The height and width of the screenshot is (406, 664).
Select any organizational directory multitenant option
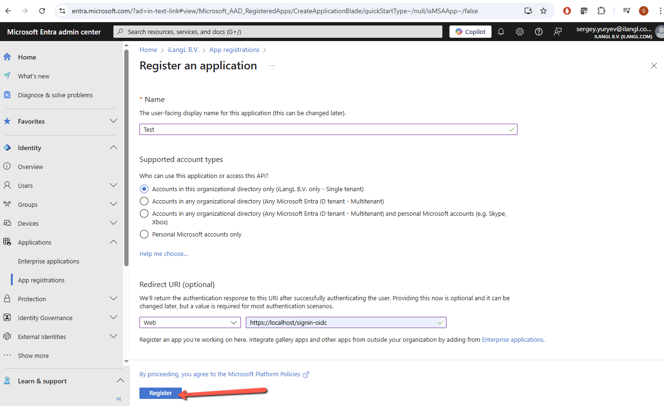(x=144, y=201)
